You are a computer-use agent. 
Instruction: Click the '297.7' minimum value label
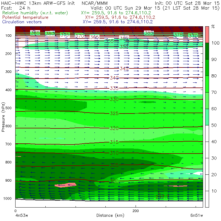(162, 197)
